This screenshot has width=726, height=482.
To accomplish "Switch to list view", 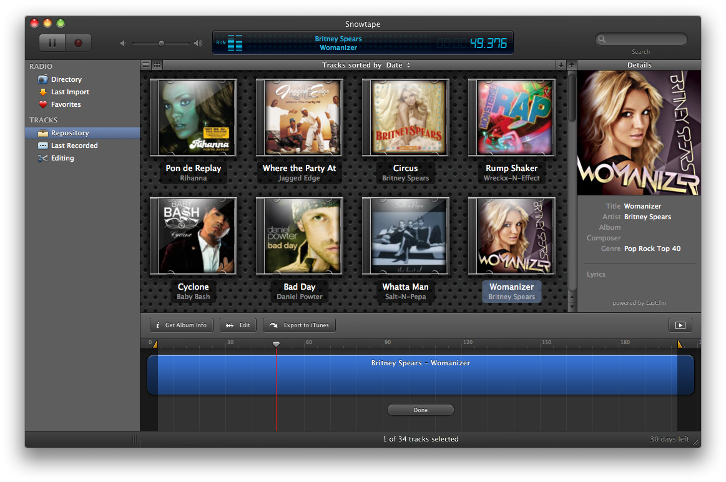I will (x=146, y=65).
